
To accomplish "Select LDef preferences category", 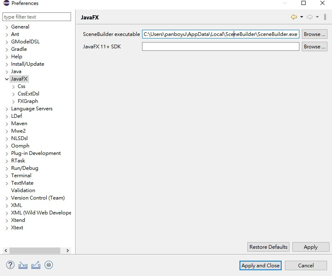I will [17, 116].
